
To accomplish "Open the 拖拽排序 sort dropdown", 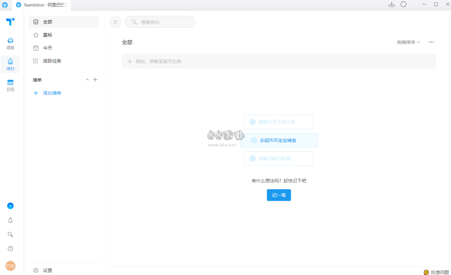I will click(408, 42).
